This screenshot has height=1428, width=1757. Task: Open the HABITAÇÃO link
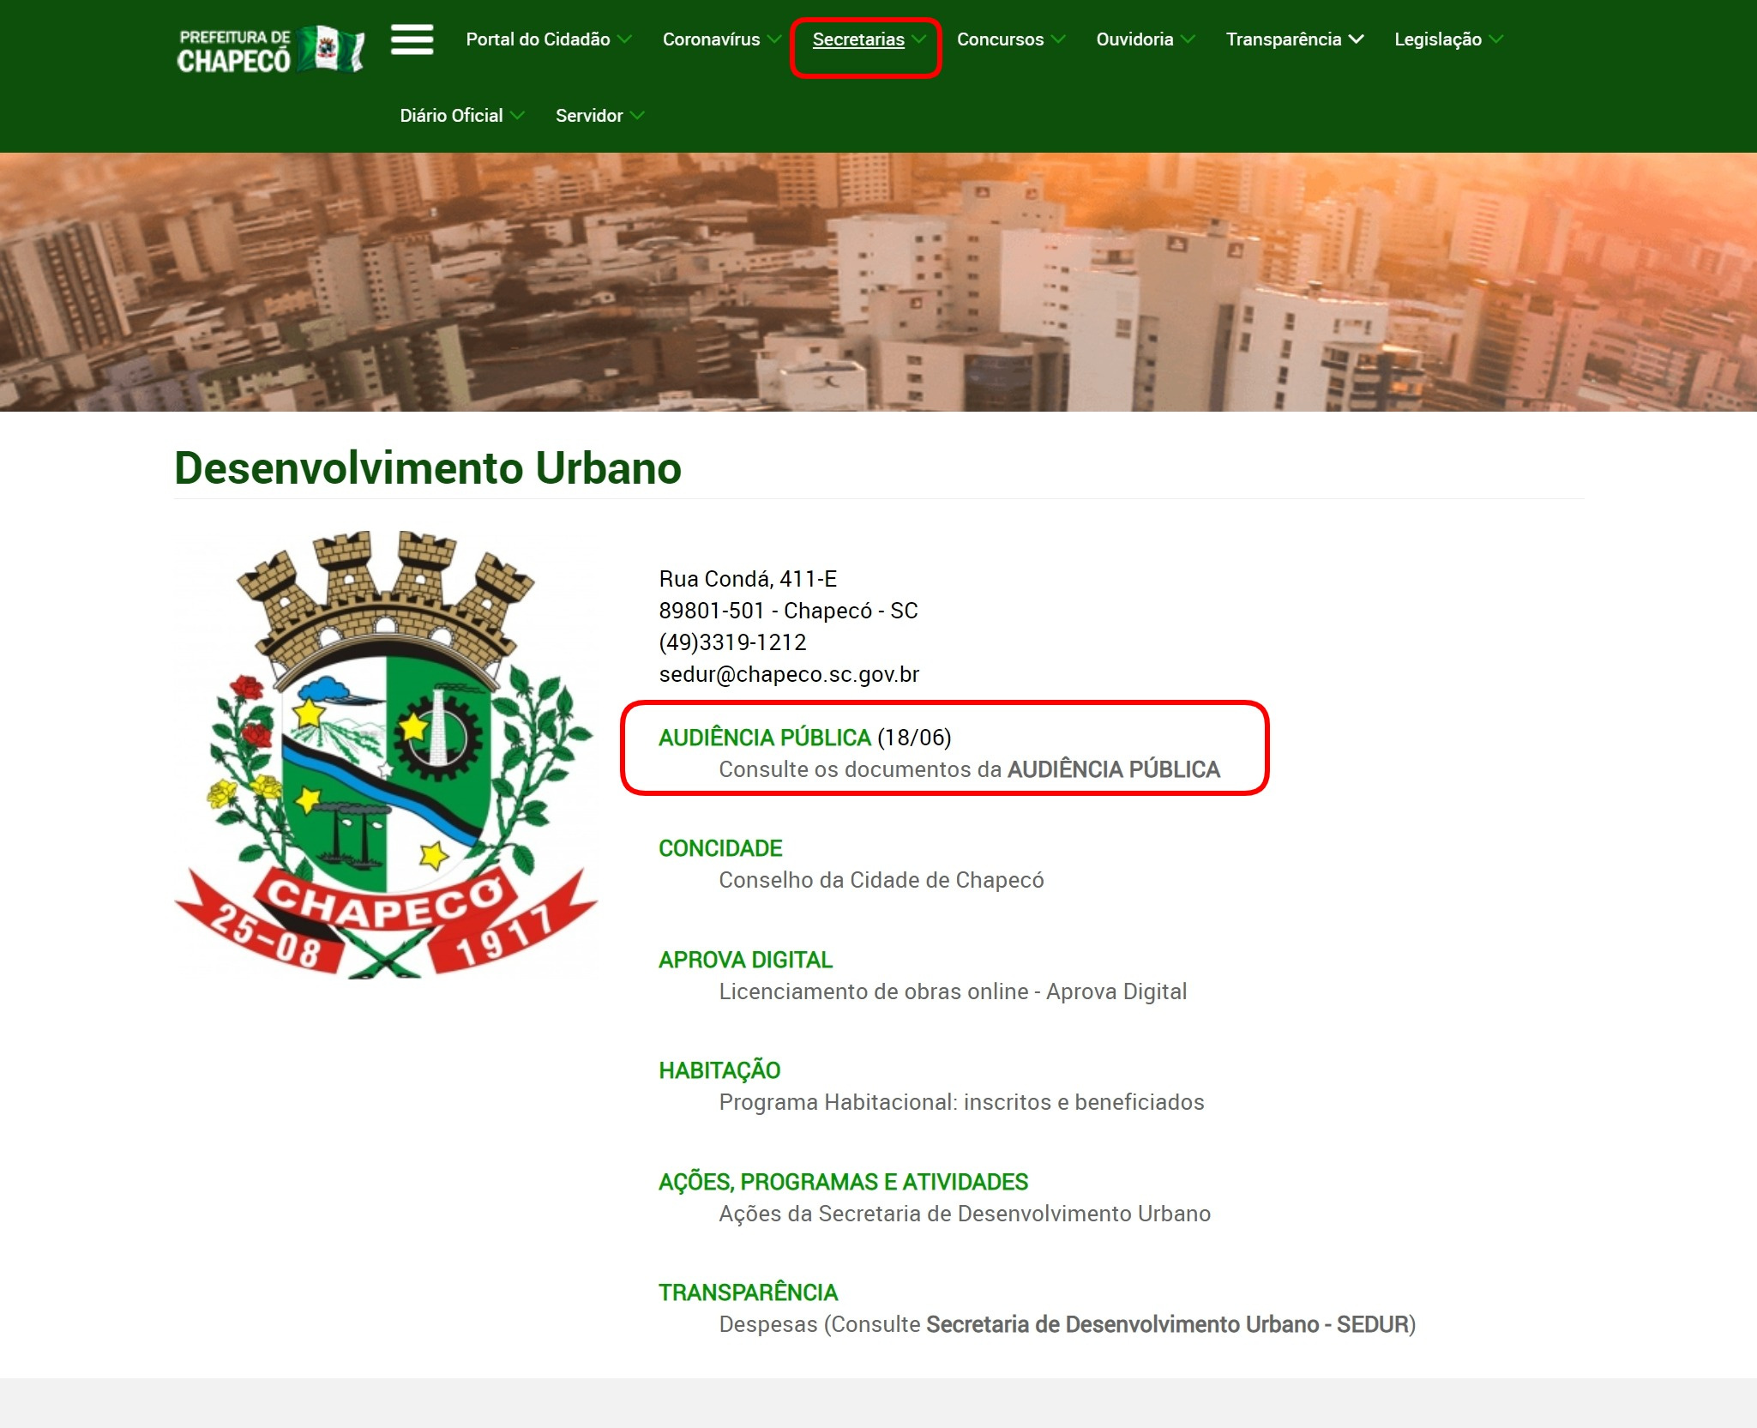719,1070
